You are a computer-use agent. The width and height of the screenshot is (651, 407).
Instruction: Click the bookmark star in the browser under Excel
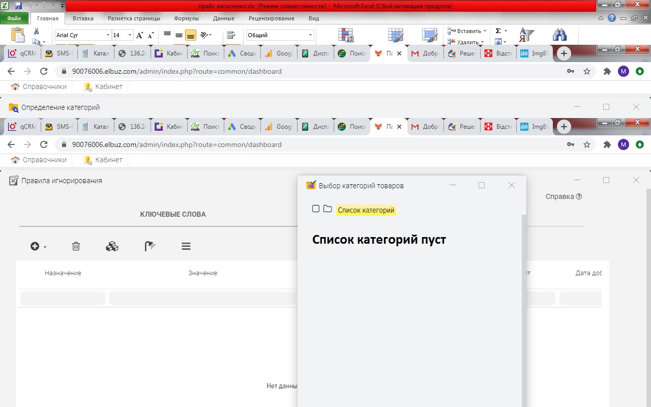[x=587, y=71]
